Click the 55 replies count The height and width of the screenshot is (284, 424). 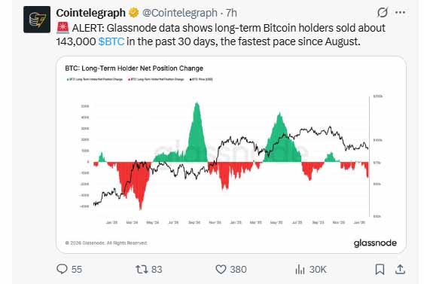(77, 270)
